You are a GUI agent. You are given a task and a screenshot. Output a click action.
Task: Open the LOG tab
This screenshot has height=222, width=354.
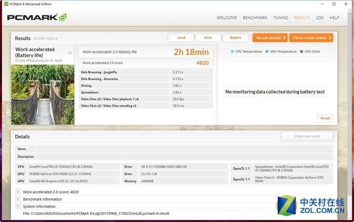(320, 18)
